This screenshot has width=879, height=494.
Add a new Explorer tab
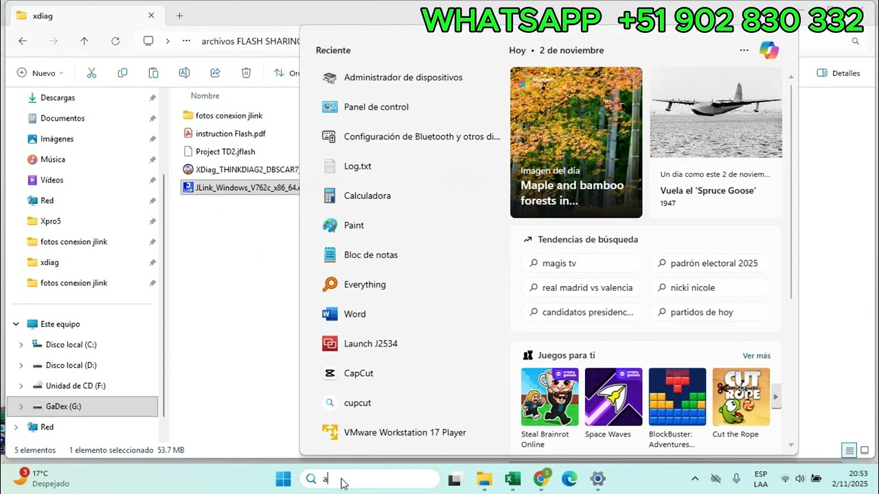[179, 15]
